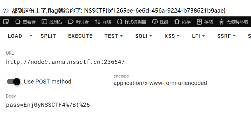
Task: Open the XSS dropdown menu
Action: tap(172, 36)
